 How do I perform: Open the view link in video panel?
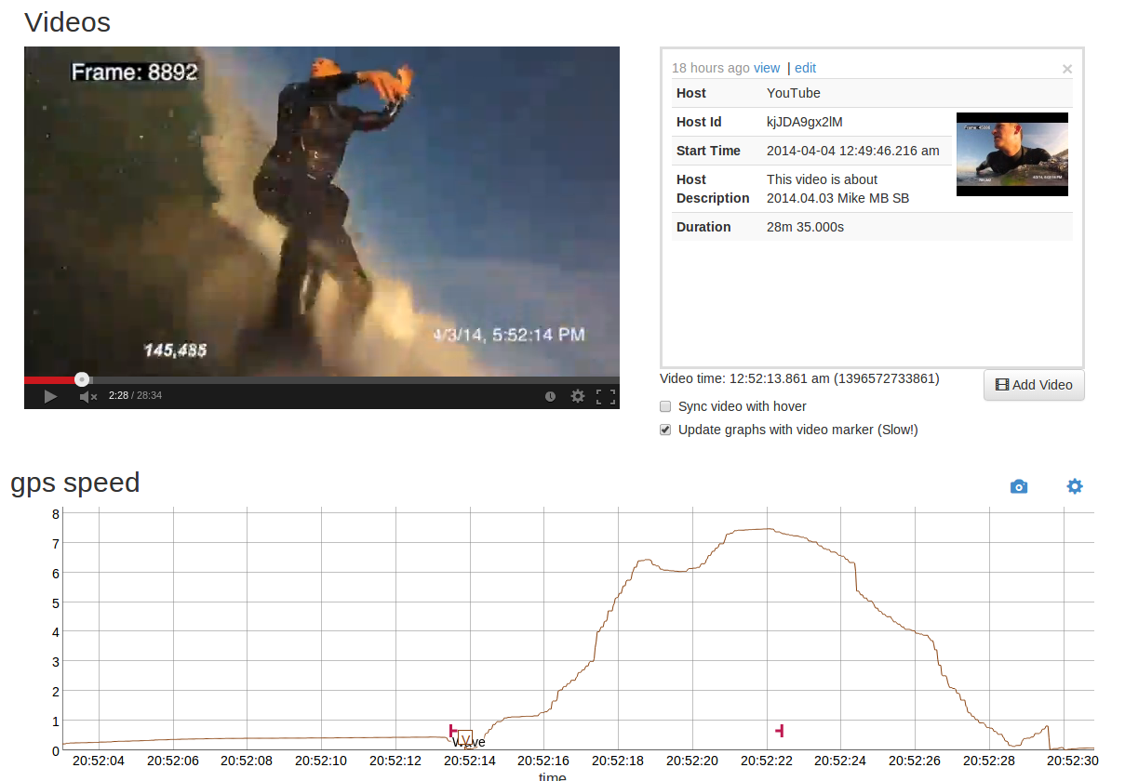[x=767, y=68]
